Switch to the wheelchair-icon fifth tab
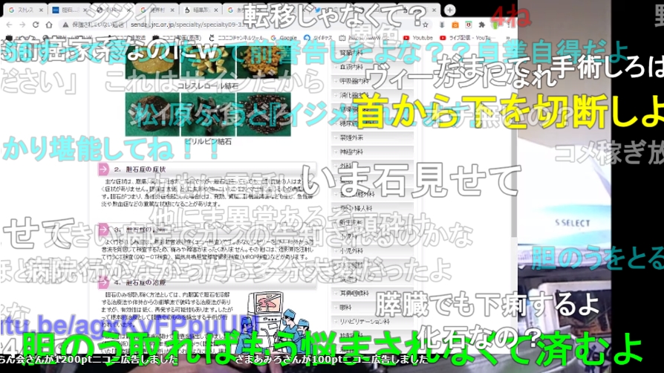 (x=202, y=10)
